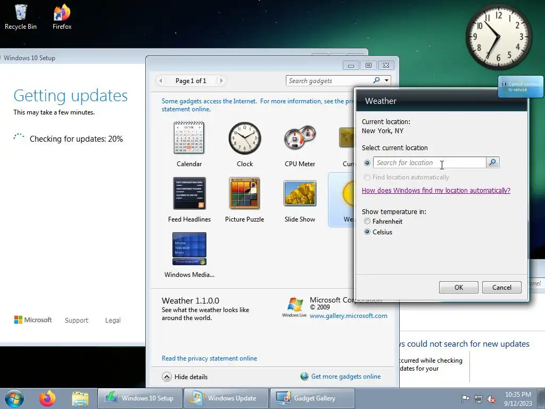Switch to the Gadget Gallery taskbar item

pyautogui.click(x=312, y=398)
